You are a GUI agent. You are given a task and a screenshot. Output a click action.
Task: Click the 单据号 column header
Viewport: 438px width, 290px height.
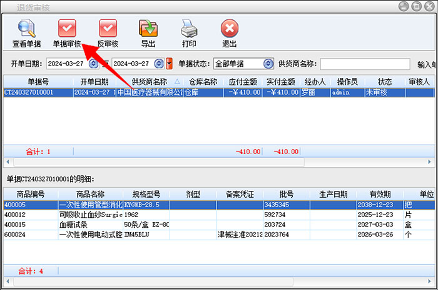[x=38, y=82]
